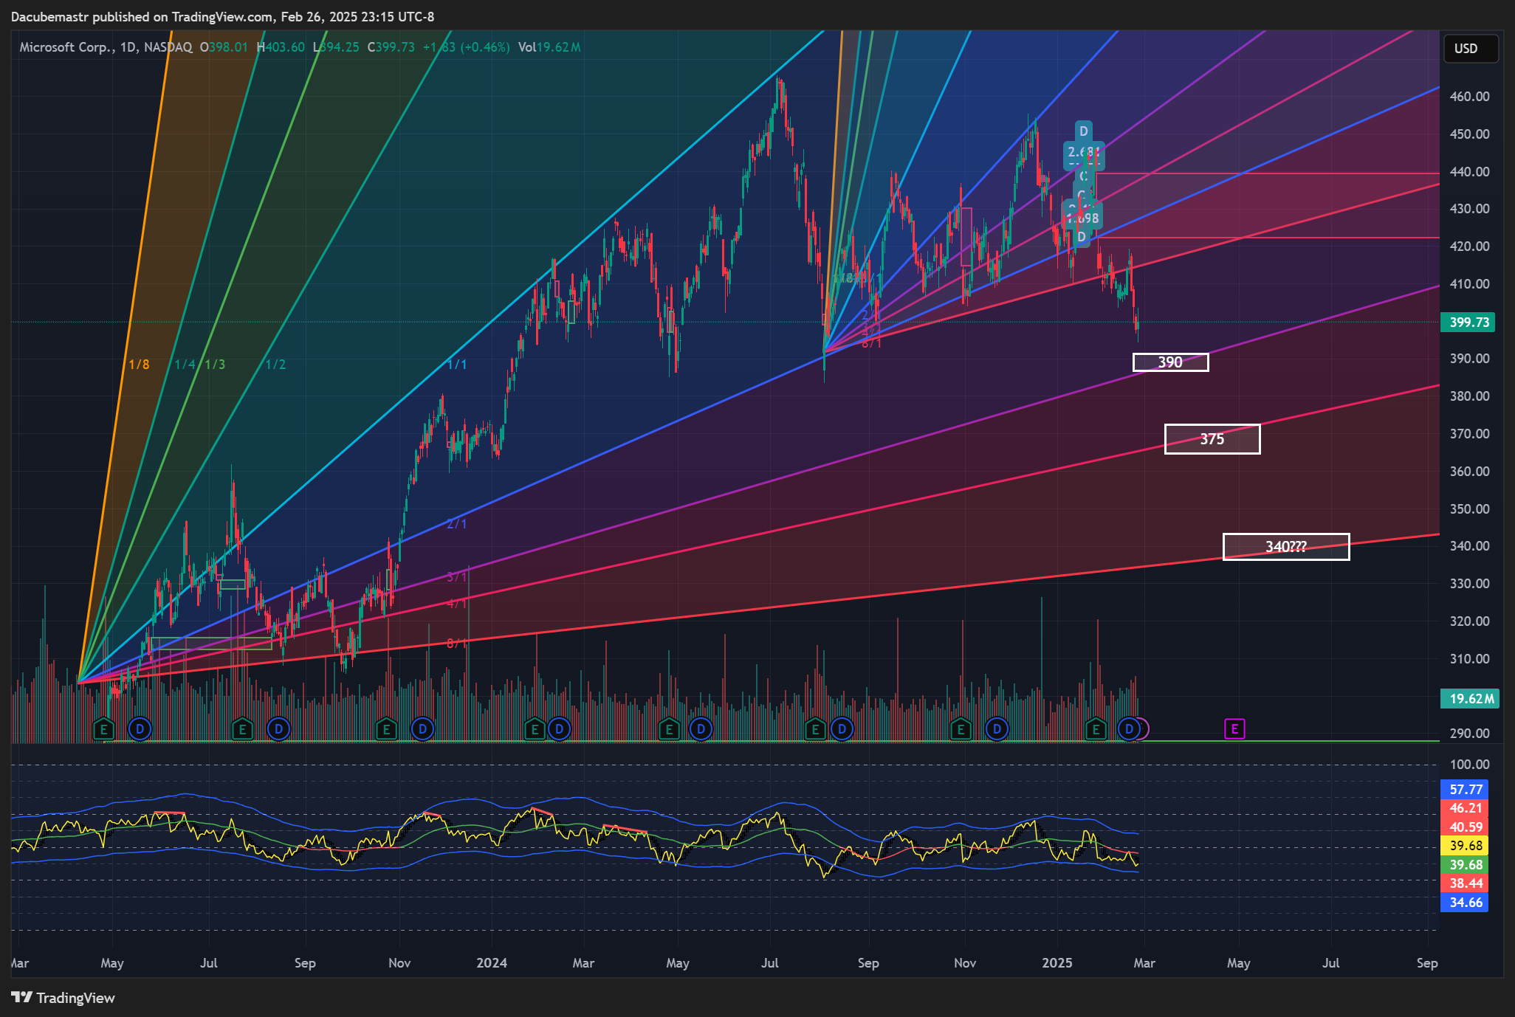Click the 100.00 indicator scale label
The image size is (1515, 1017).
[x=1469, y=765]
